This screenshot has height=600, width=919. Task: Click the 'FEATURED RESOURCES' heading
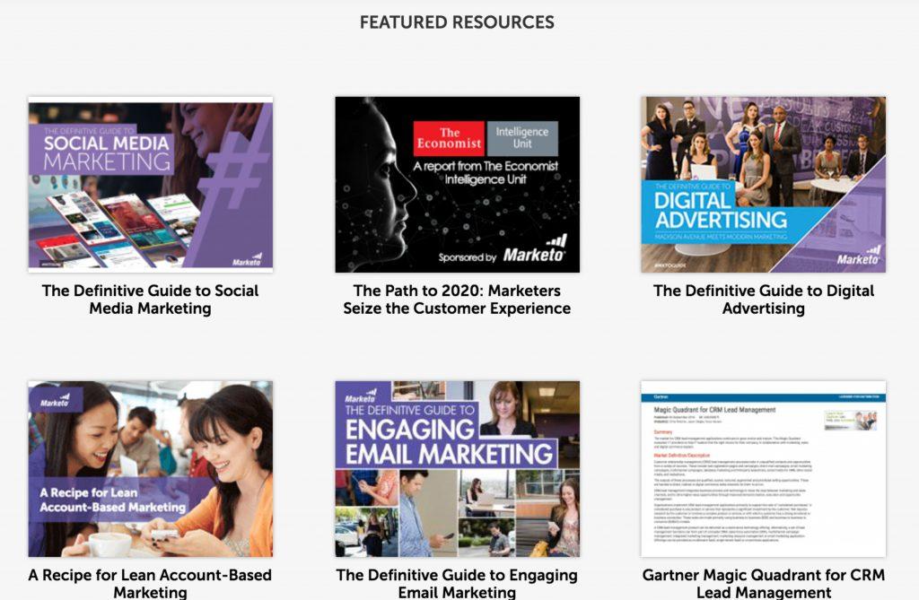pyautogui.click(x=457, y=22)
